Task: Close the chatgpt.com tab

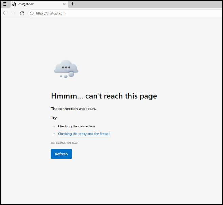Action: click(x=64, y=4)
